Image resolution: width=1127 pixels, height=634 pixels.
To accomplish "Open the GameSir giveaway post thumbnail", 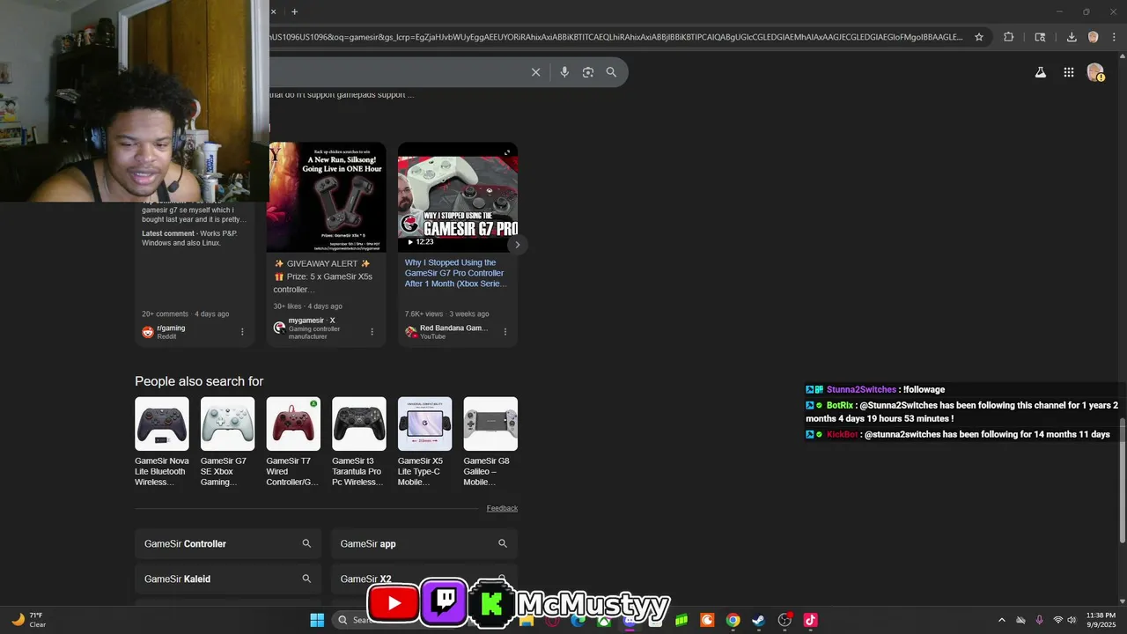I will click(327, 197).
